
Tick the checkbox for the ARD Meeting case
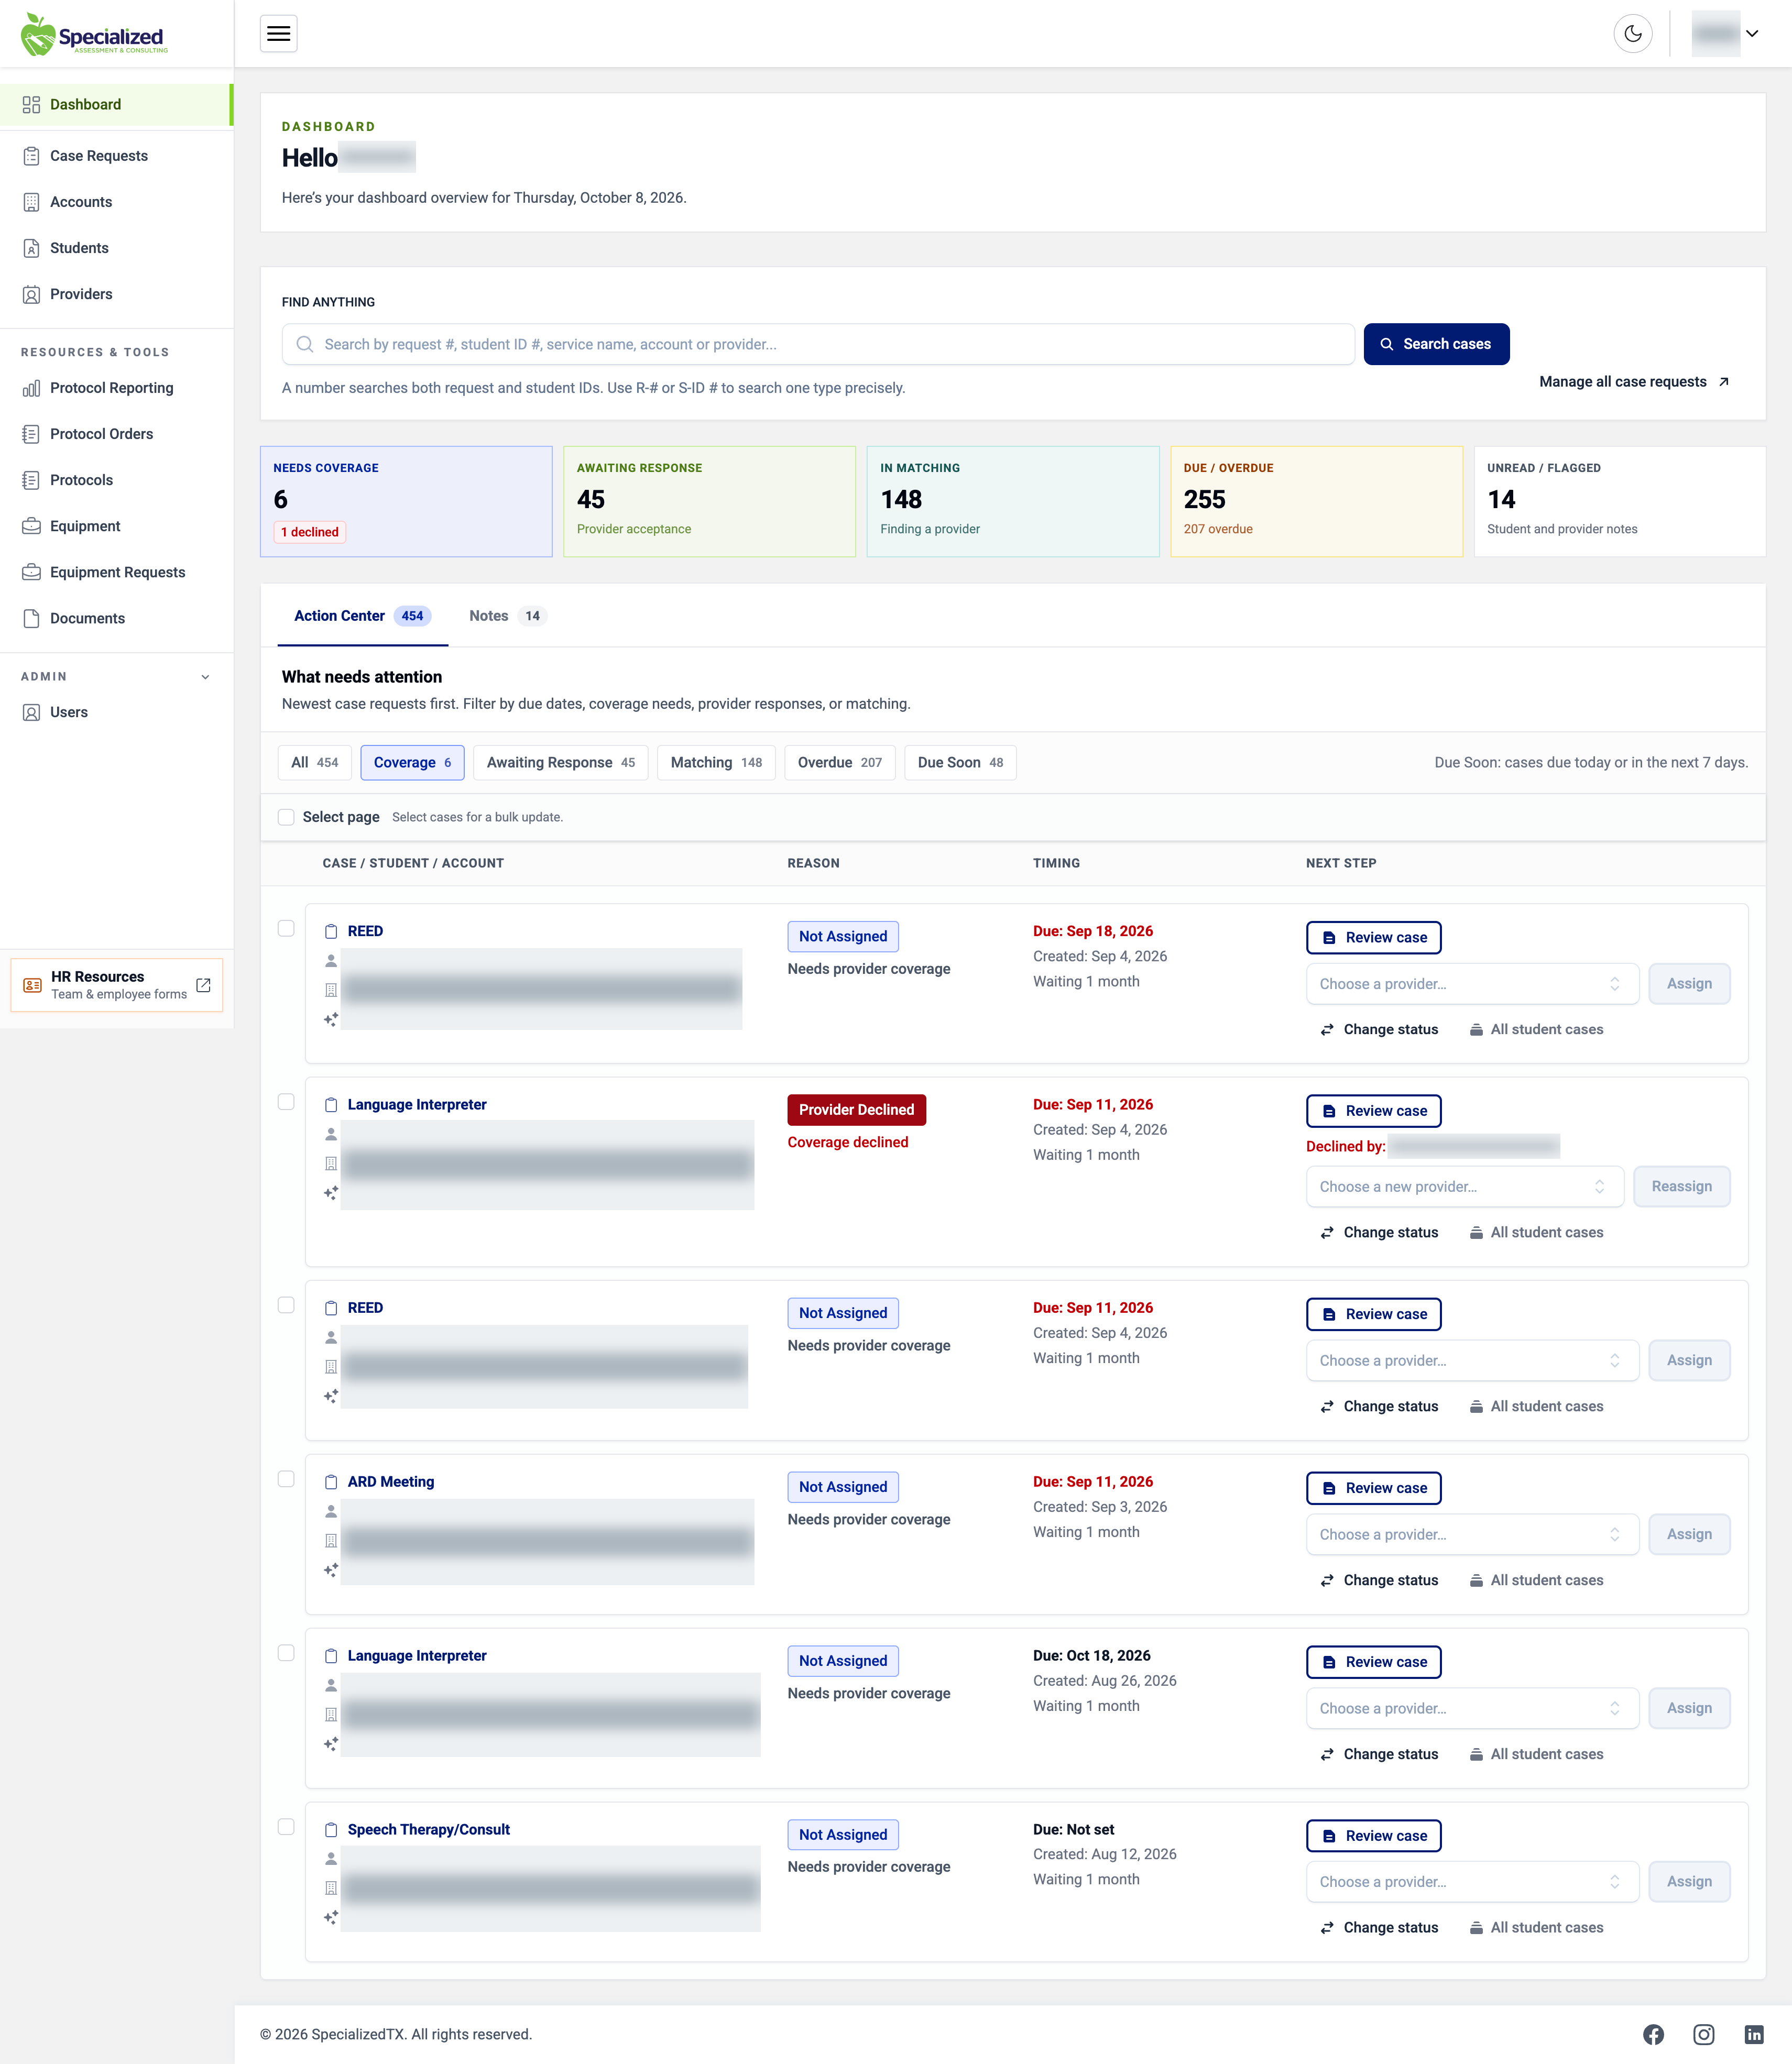pyautogui.click(x=286, y=1478)
